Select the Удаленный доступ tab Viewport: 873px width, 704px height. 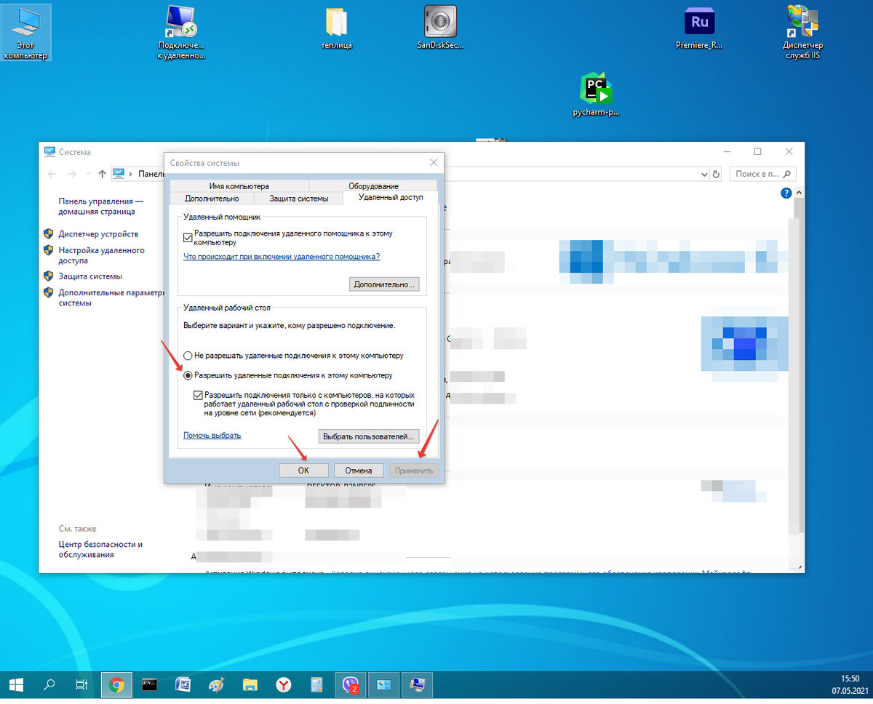coord(391,197)
